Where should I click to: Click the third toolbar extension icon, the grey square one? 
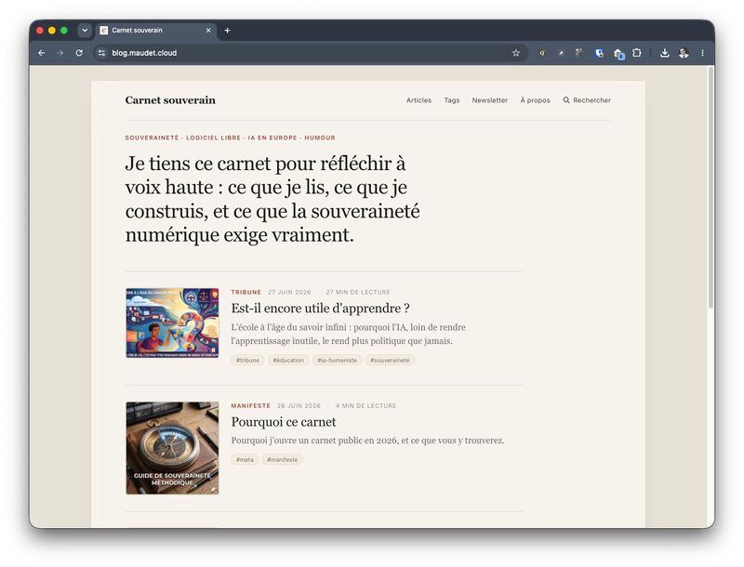click(579, 53)
